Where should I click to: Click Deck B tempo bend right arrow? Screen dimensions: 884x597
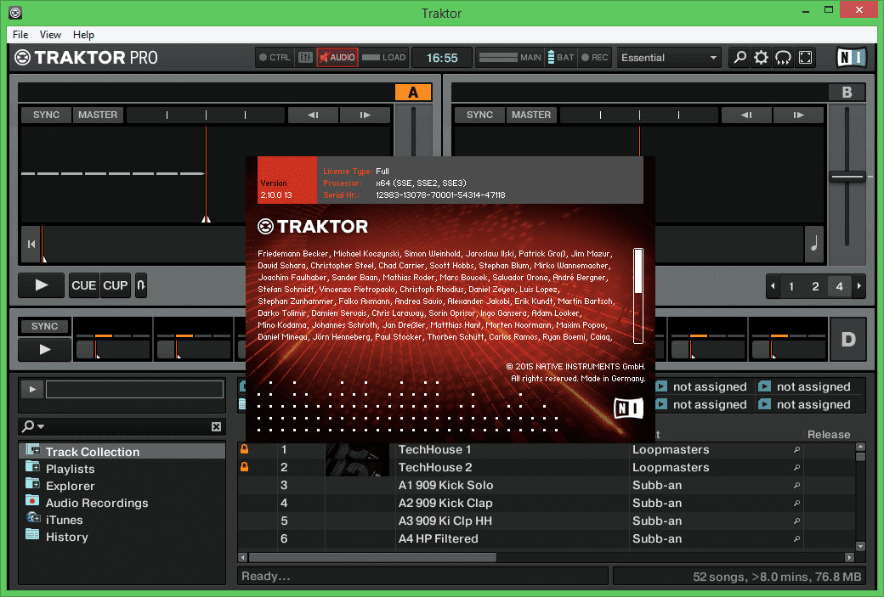799,115
